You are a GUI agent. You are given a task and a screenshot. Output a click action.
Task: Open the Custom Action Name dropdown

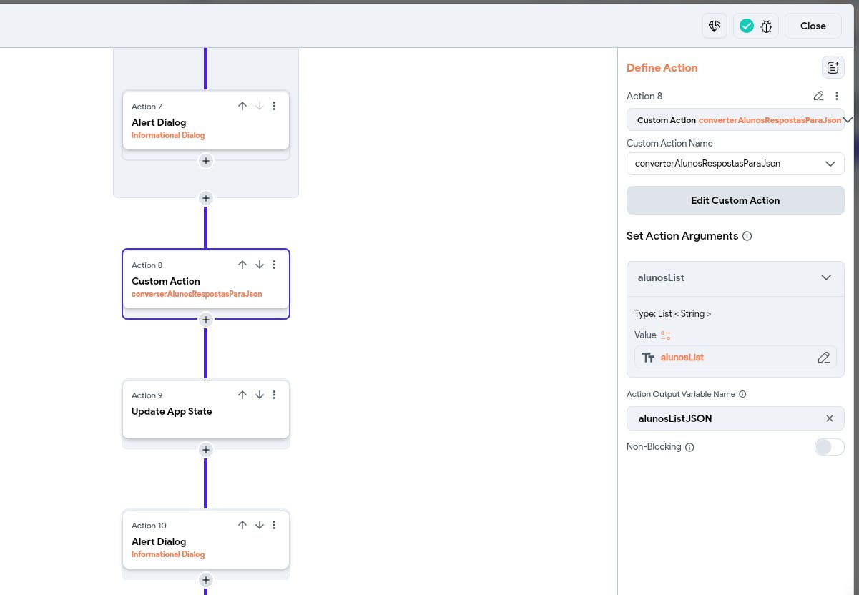click(x=830, y=164)
